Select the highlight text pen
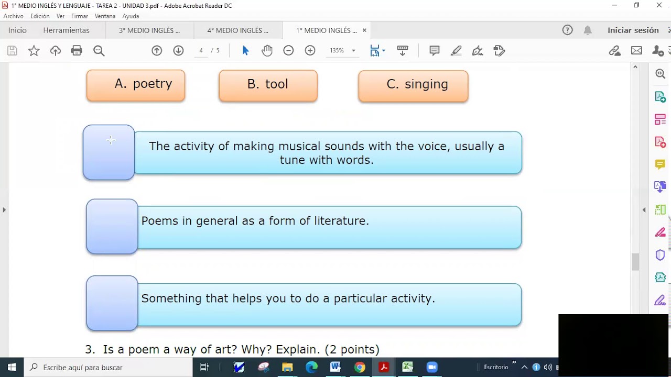 [456, 51]
